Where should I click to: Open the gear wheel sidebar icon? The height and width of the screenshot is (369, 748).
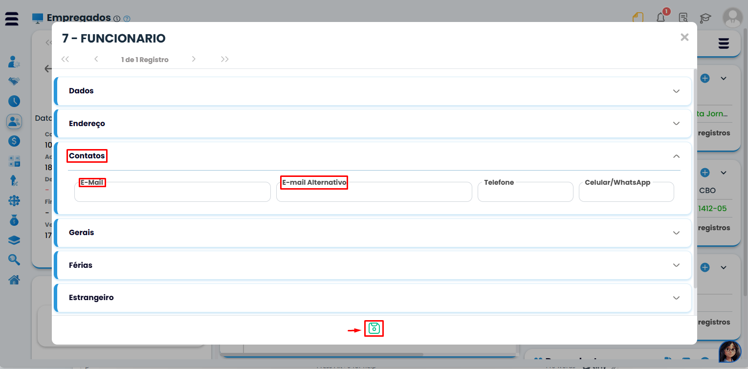tap(14, 200)
